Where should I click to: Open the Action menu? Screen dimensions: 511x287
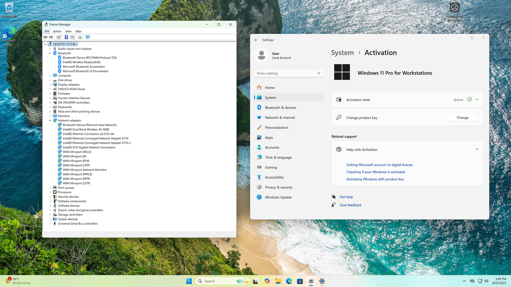click(x=57, y=31)
